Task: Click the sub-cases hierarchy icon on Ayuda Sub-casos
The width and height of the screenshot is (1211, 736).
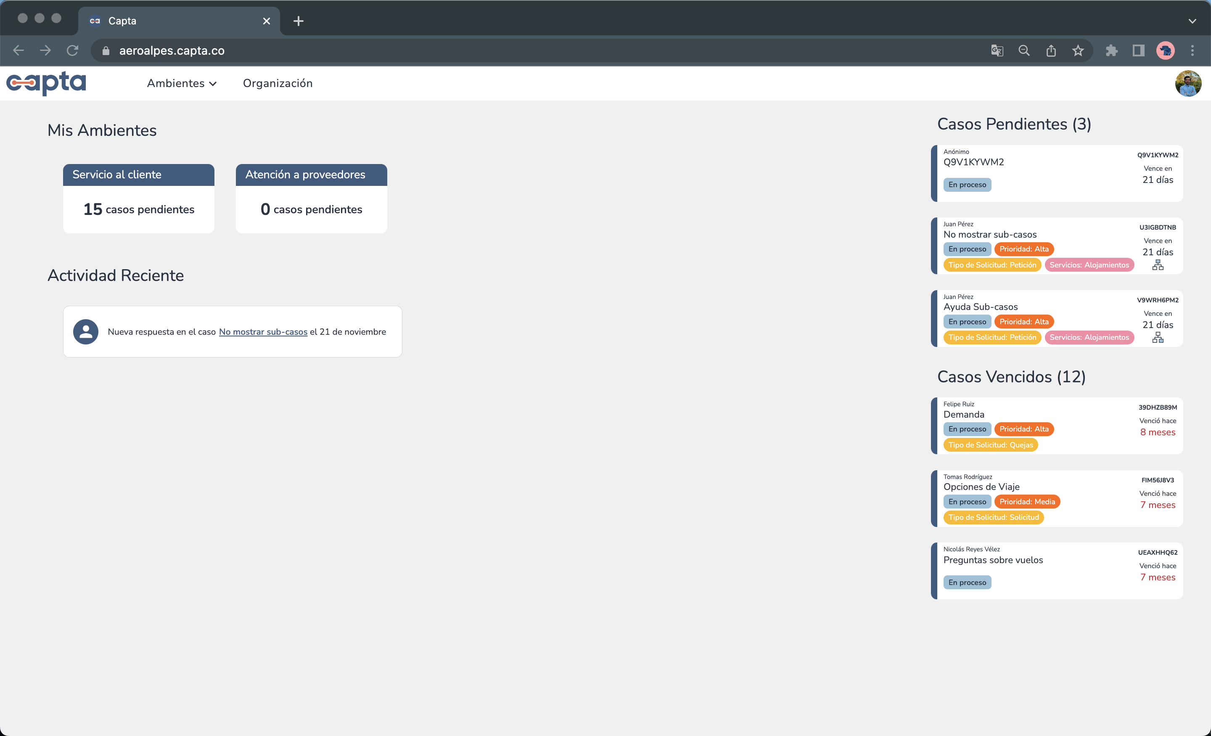Action: (x=1158, y=338)
